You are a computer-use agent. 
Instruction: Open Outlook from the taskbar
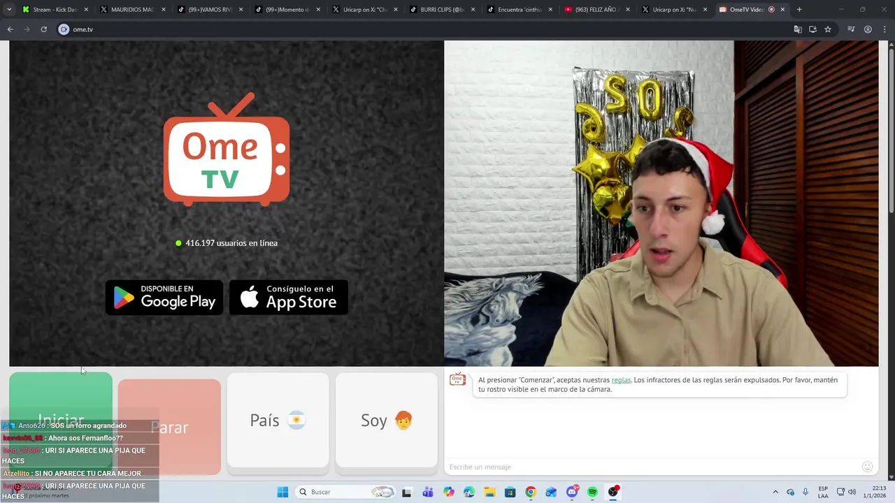[x=551, y=492]
